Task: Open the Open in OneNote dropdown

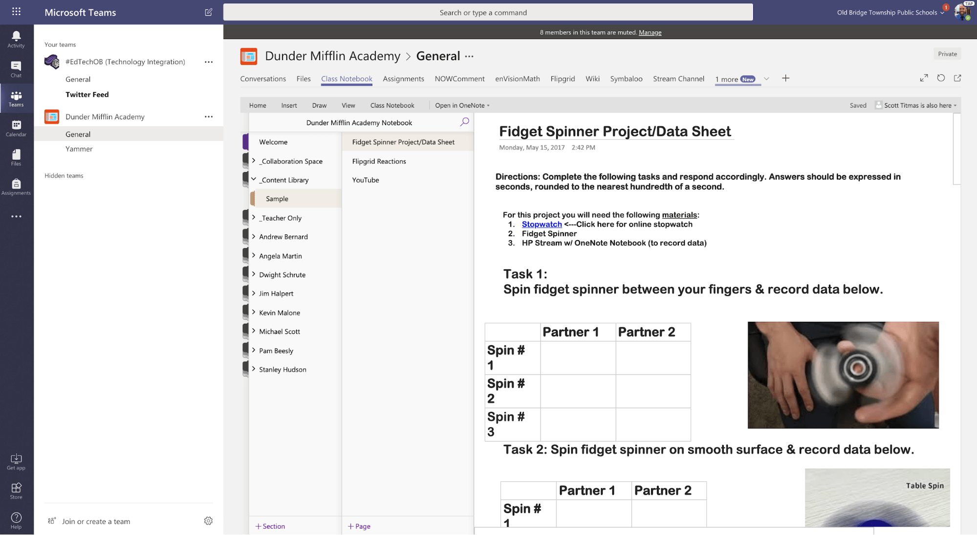Action: (x=462, y=105)
